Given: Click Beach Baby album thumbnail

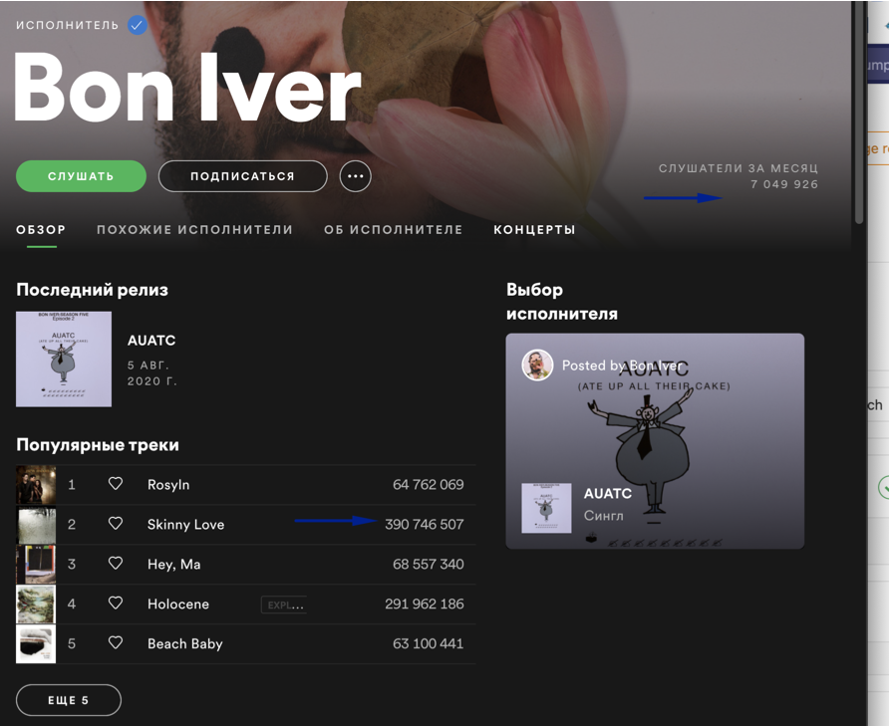Looking at the screenshot, I should point(36,643).
